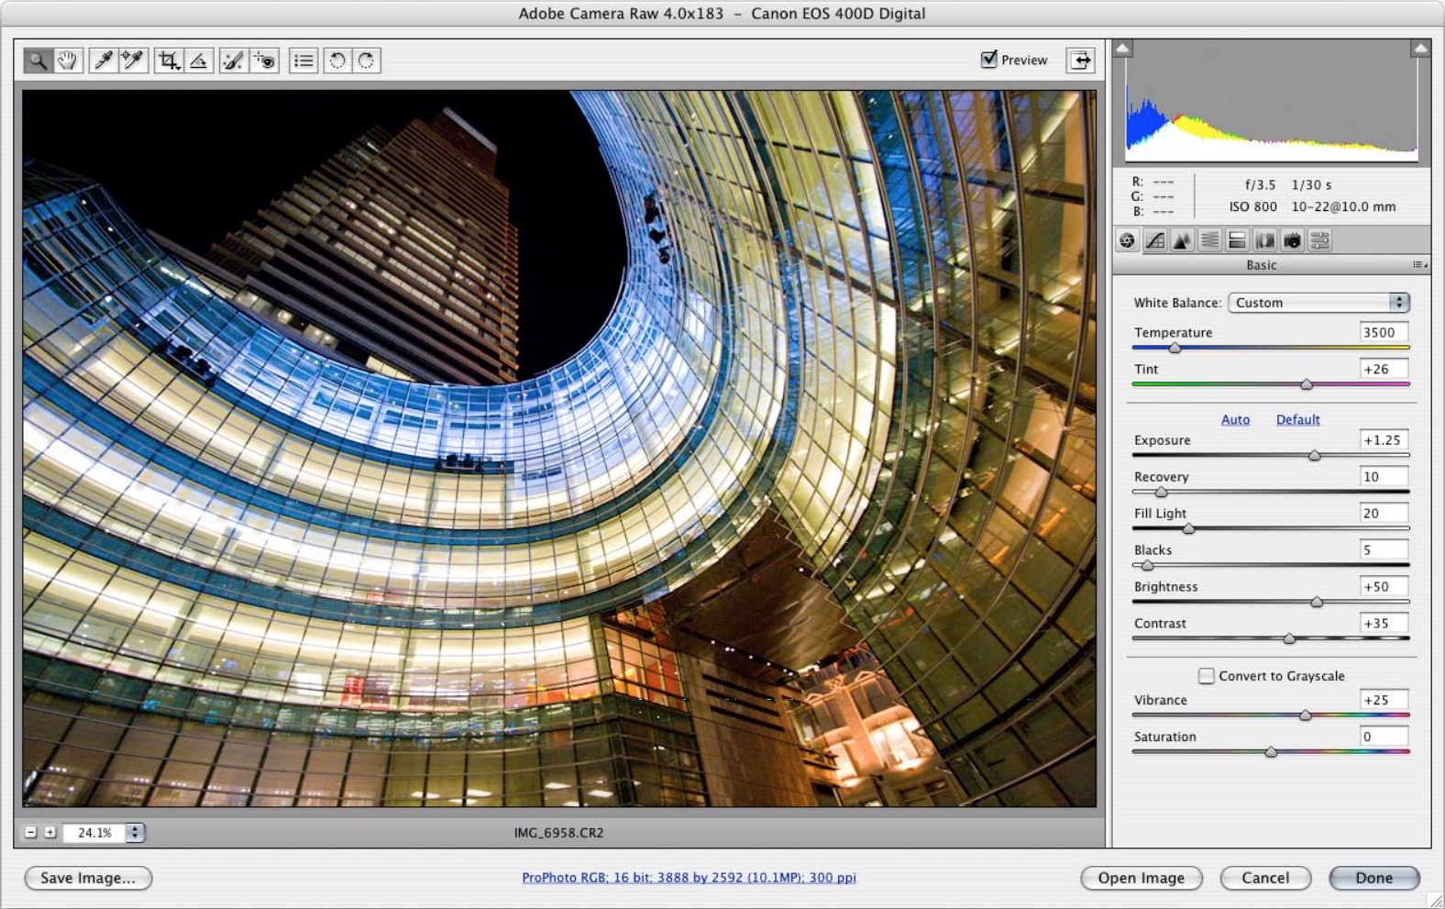Click the Auto tone link
Image resolution: width=1445 pixels, height=909 pixels.
[x=1235, y=419]
